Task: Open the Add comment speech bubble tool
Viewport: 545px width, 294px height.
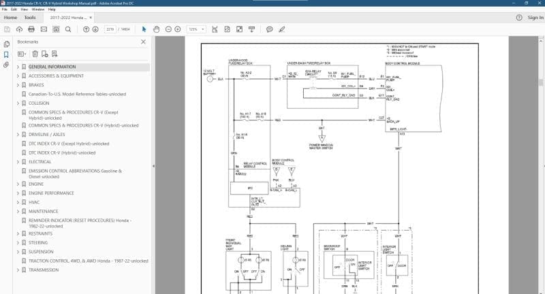Action: 269,29
